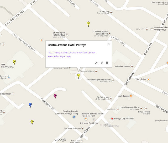Image resolution: width=168 pixels, height=143 pixels.
Task: Get directions using the arrow icon in popup
Action: pos(102,63)
